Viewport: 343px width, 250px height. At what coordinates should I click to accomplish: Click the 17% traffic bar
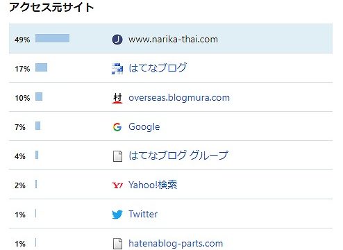(x=41, y=67)
